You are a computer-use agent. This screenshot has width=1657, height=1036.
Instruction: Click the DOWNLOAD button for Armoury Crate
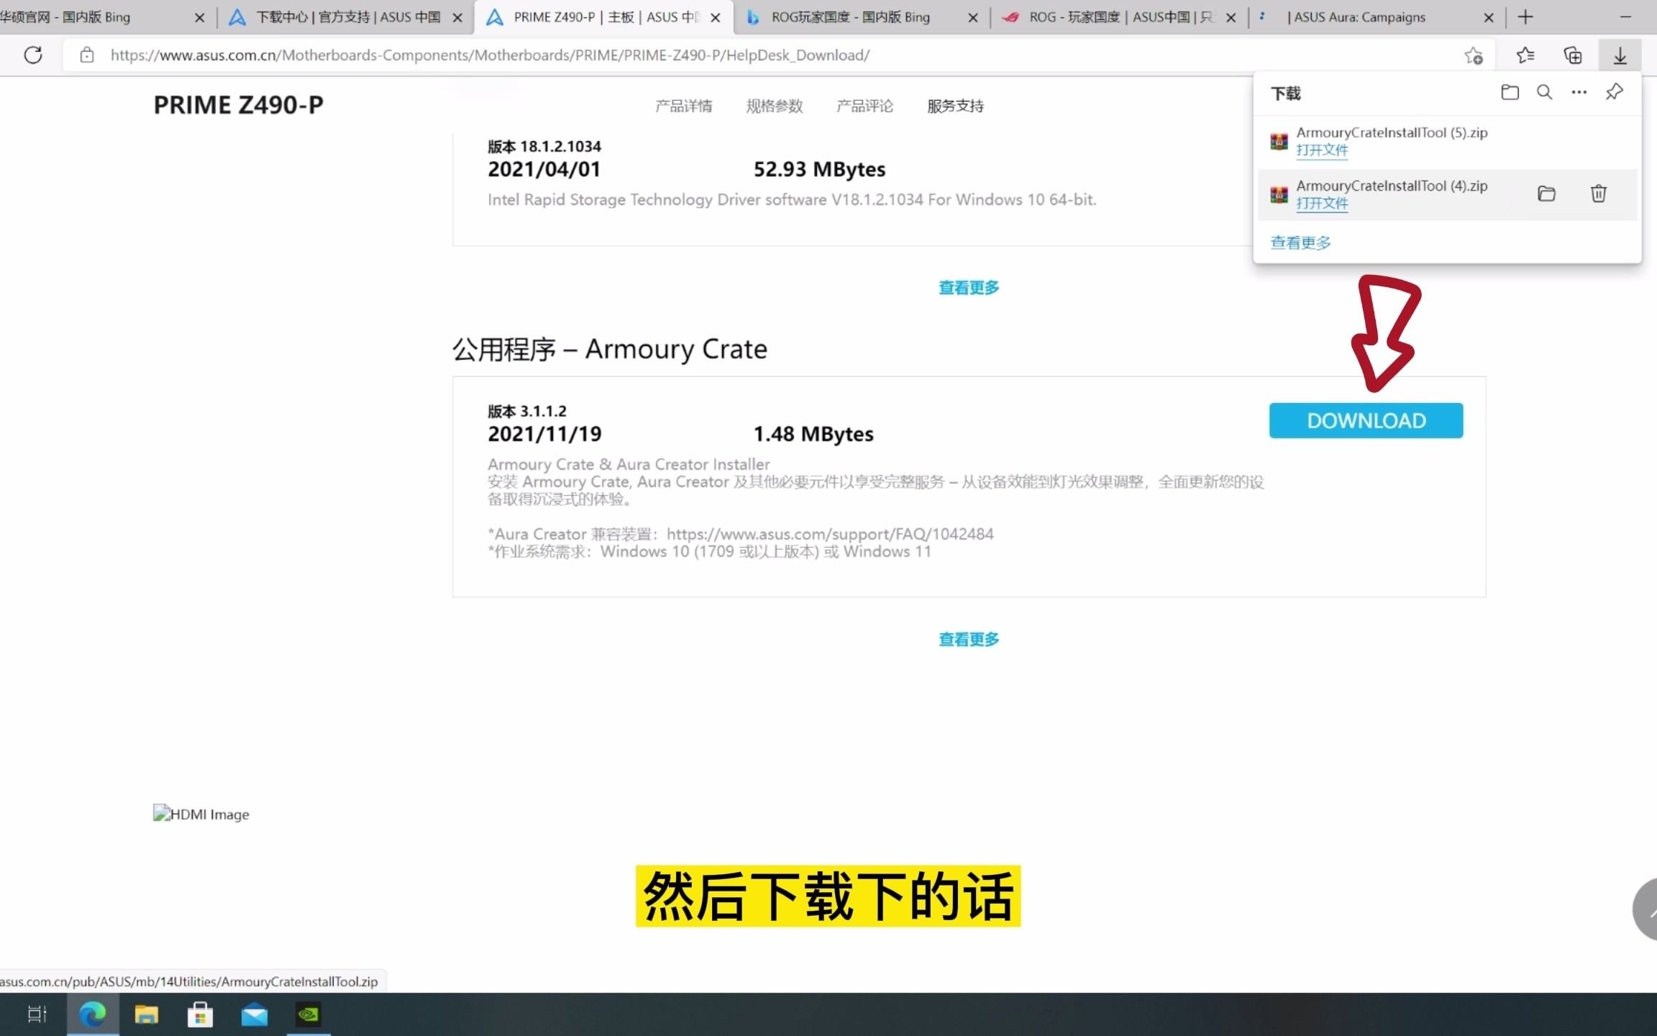pyautogui.click(x=1366, y=420)
